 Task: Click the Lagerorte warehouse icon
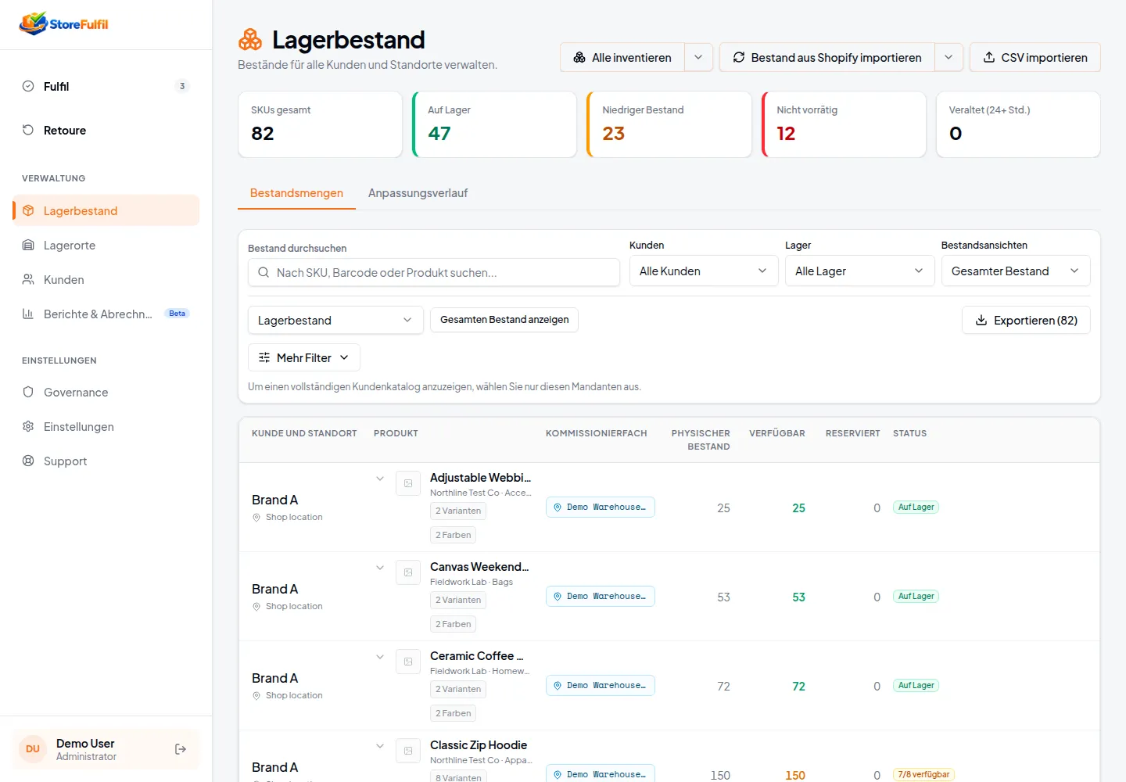click(x=28, y=245)
